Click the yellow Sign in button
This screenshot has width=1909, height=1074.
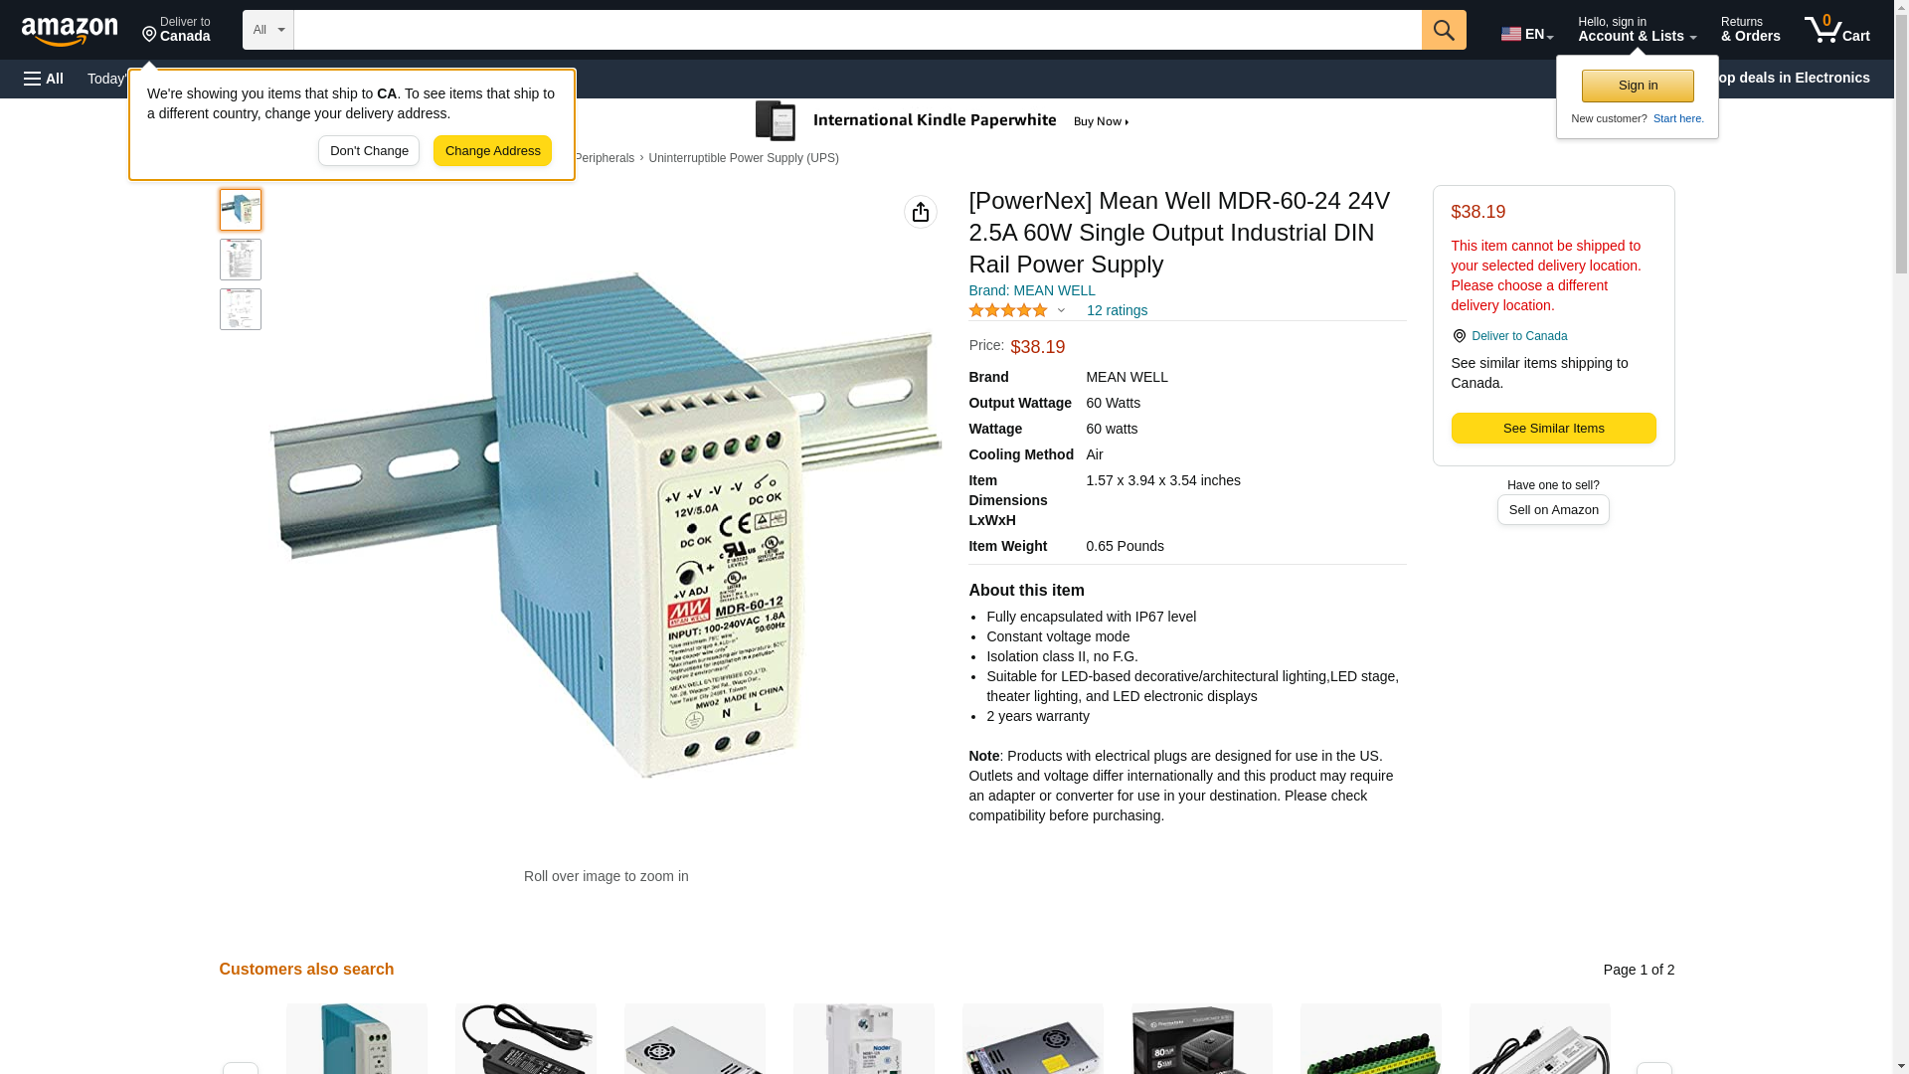tap(1638, 86)
